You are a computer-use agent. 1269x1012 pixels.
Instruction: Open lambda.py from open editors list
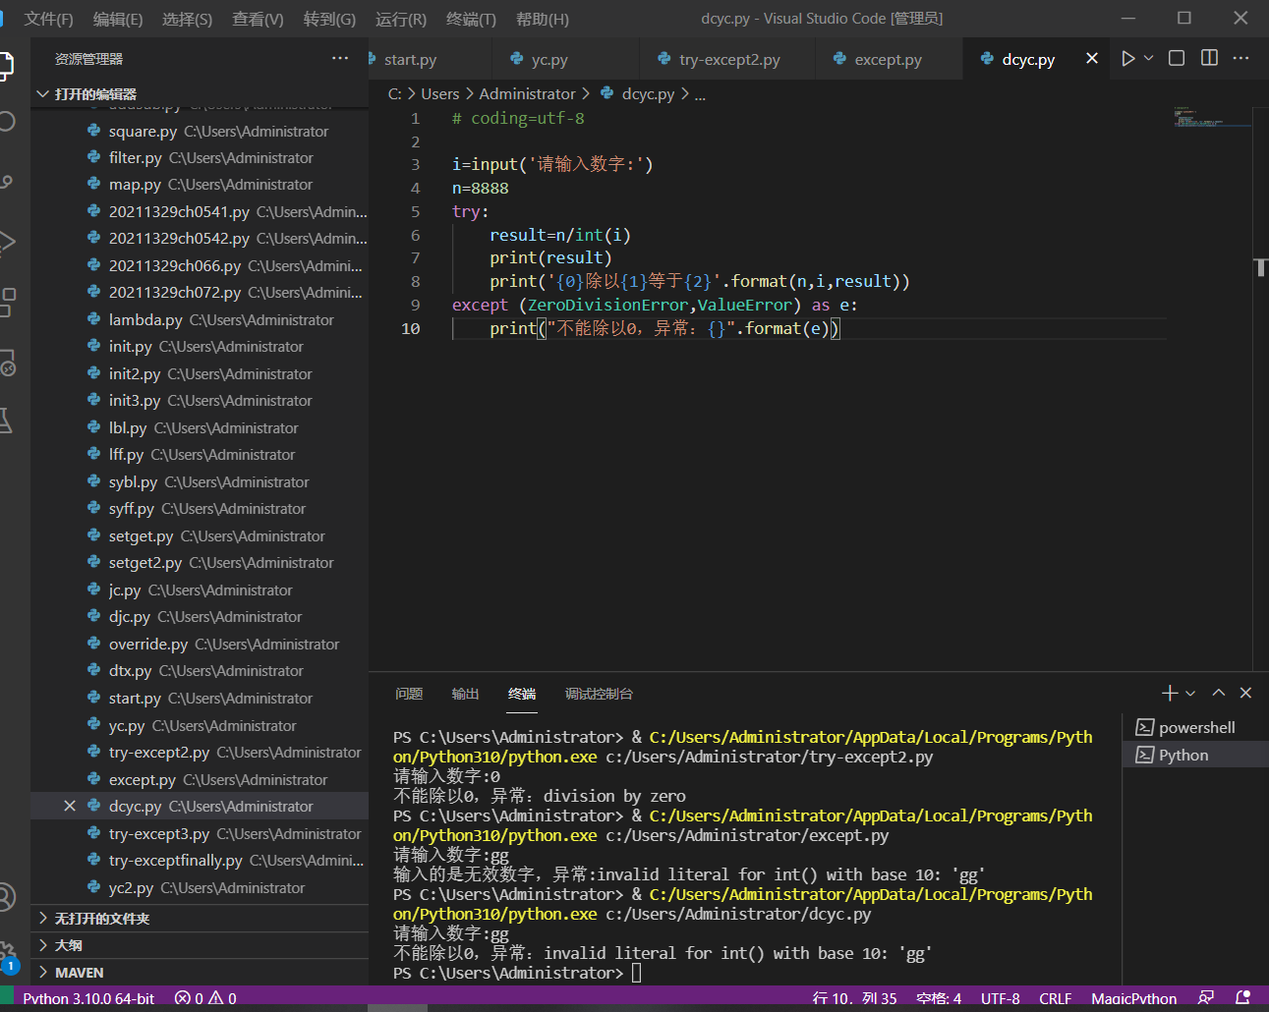coord(145,320)
